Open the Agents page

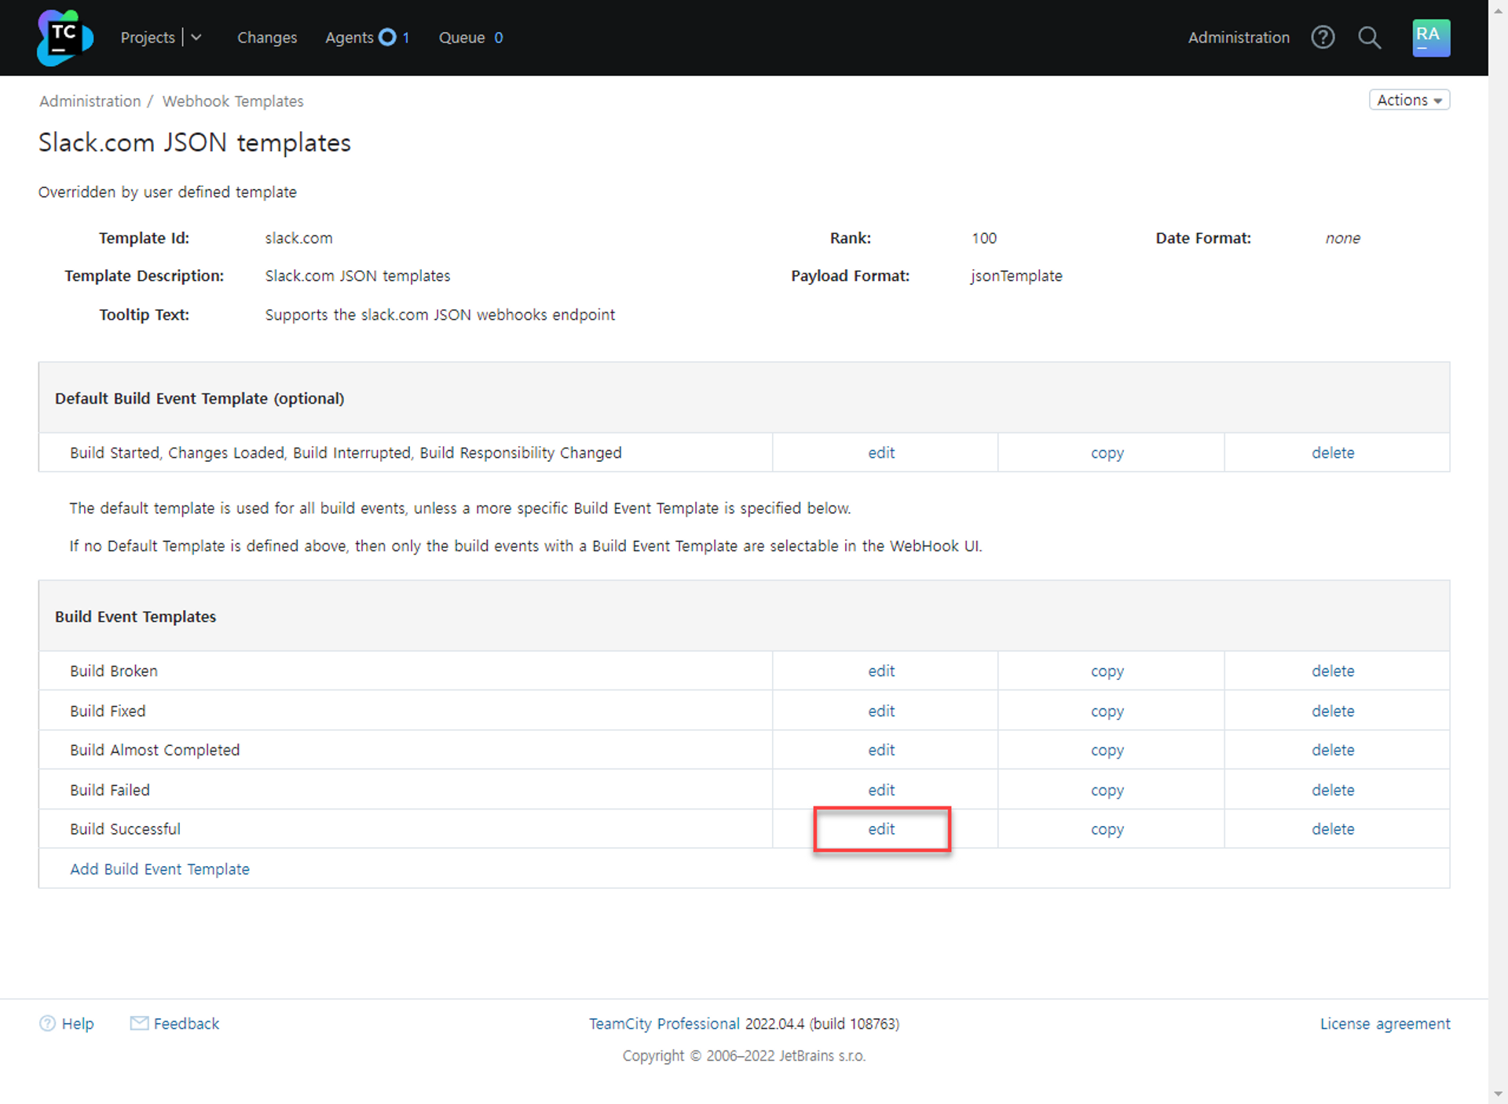(x=350, y=37)
